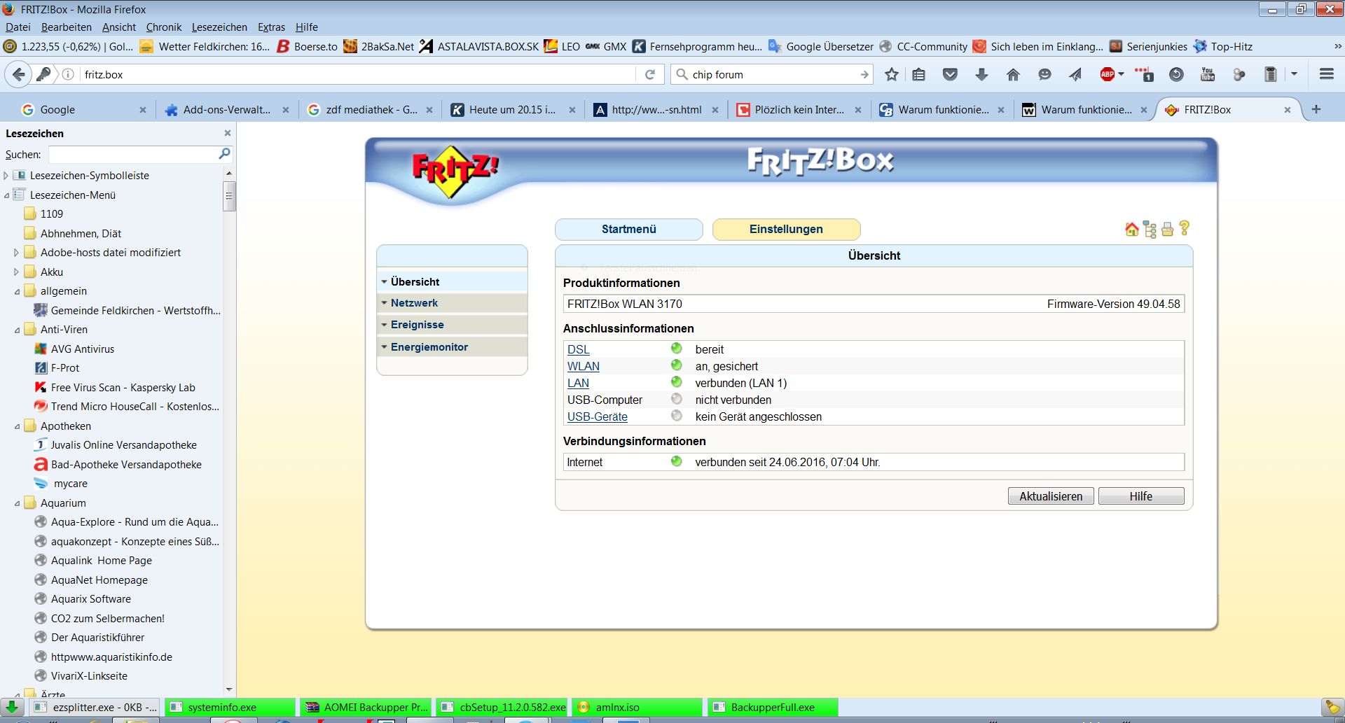Screen dimensions: 1345x723
Task: Open the Datei menu
Action: click(x=18, y=27)
